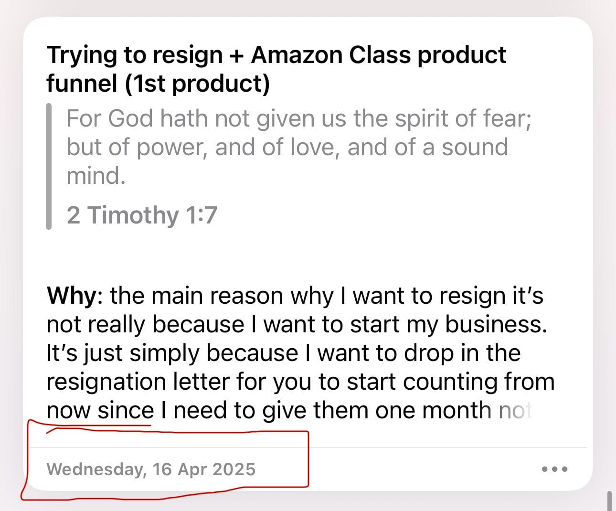Click the scrollbar handle at the right edge
The height and width of the screenshot is (511, 616).
609,500
